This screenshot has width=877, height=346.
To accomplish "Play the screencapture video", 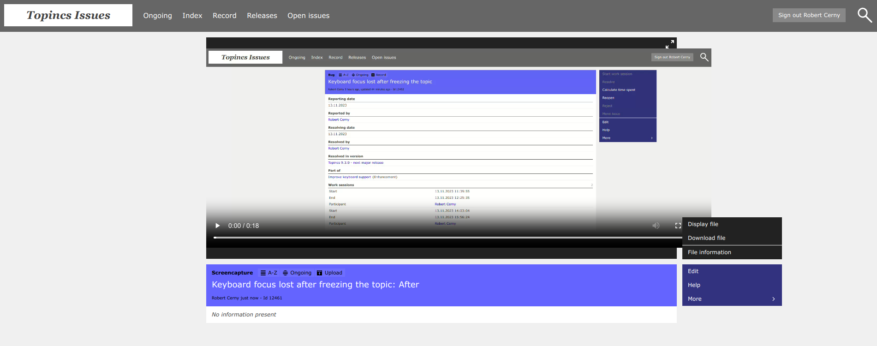I will point(218,226).
